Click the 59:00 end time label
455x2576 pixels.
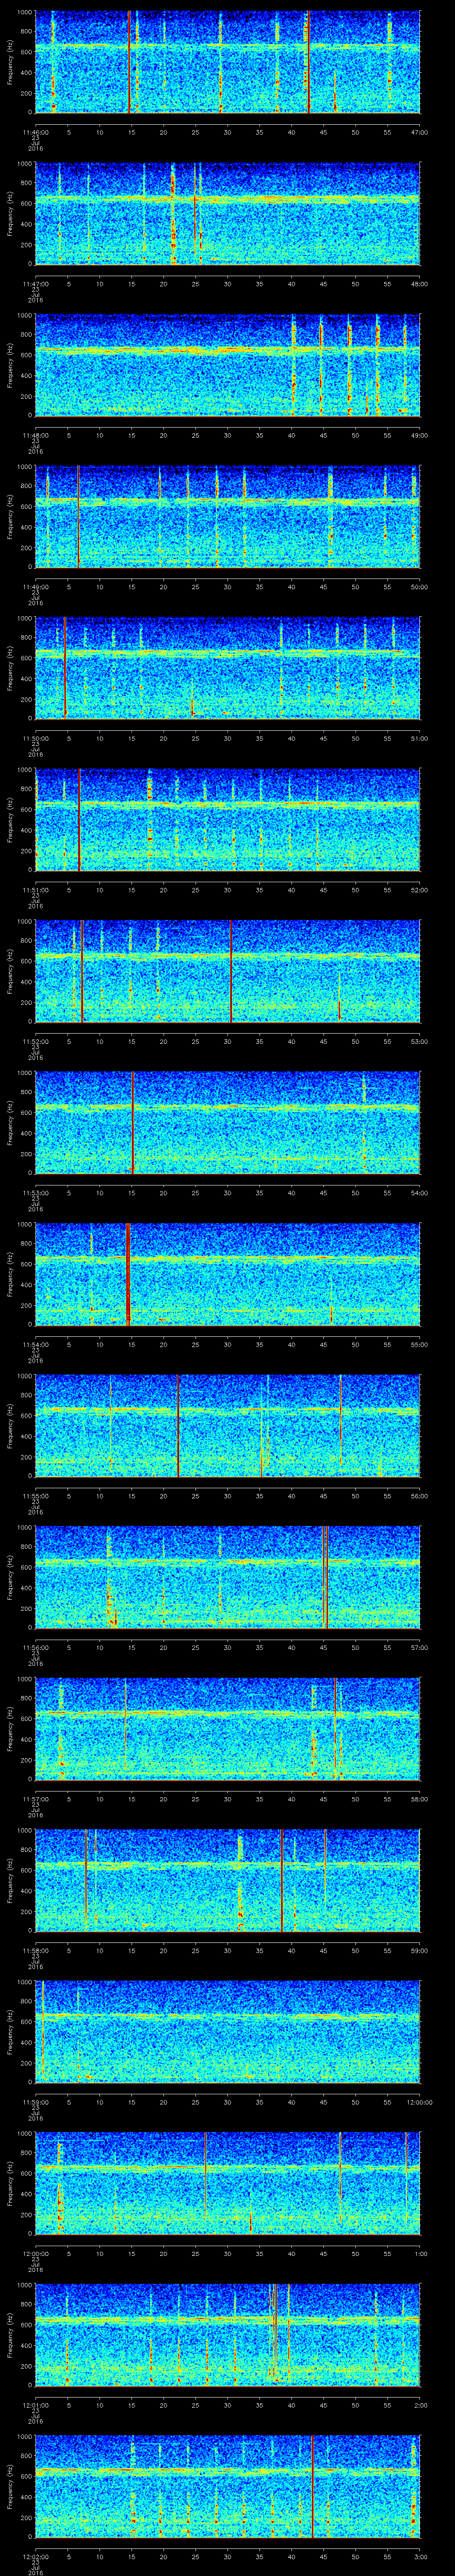[x=419, y=1950]
